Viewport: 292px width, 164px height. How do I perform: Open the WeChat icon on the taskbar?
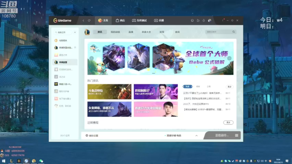(41, 161)
